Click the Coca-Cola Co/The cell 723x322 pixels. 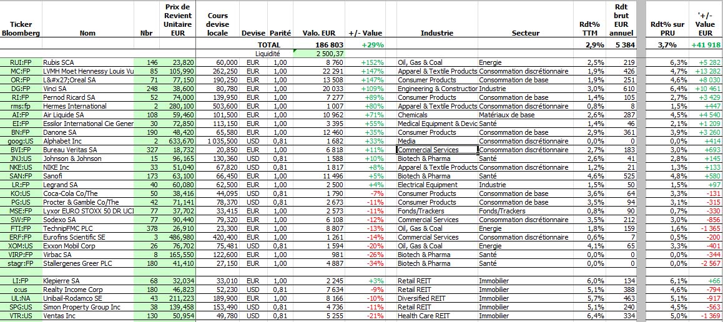[x=87, y=193]
